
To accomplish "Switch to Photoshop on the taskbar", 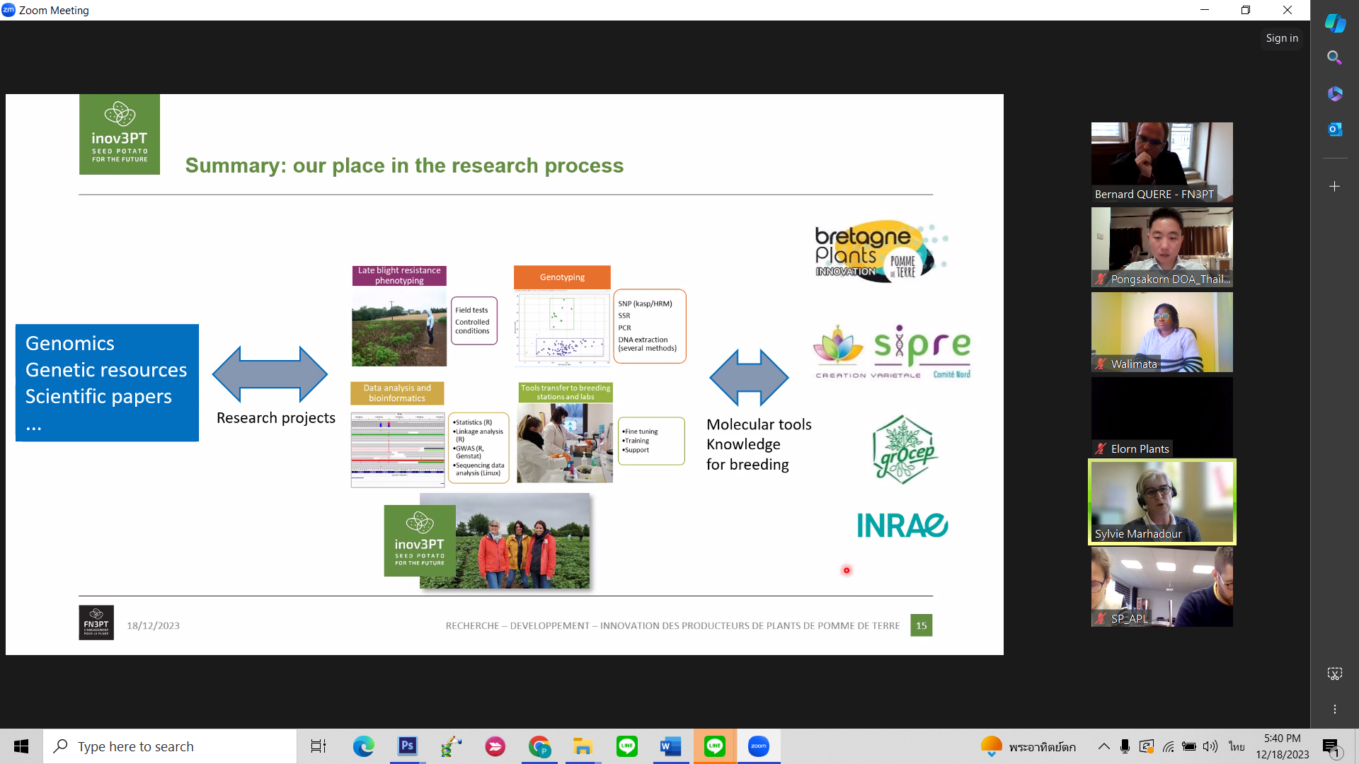I will pyautogui.click(x=408, y=746).
